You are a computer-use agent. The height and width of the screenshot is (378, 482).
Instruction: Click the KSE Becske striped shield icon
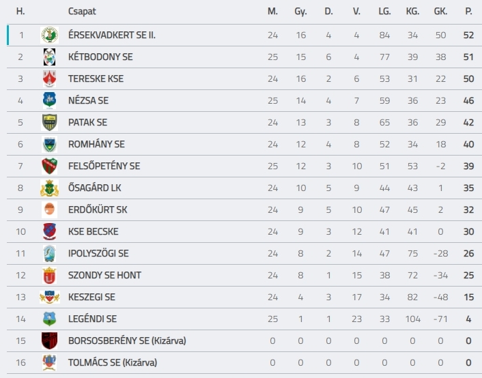[x=49, y=231]
